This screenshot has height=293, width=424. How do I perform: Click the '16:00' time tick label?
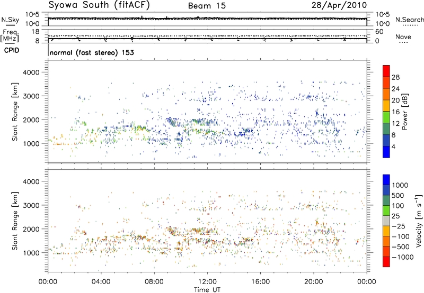[260, 282]
